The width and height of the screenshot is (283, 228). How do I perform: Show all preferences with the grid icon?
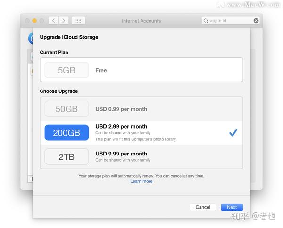pos(78,21)
